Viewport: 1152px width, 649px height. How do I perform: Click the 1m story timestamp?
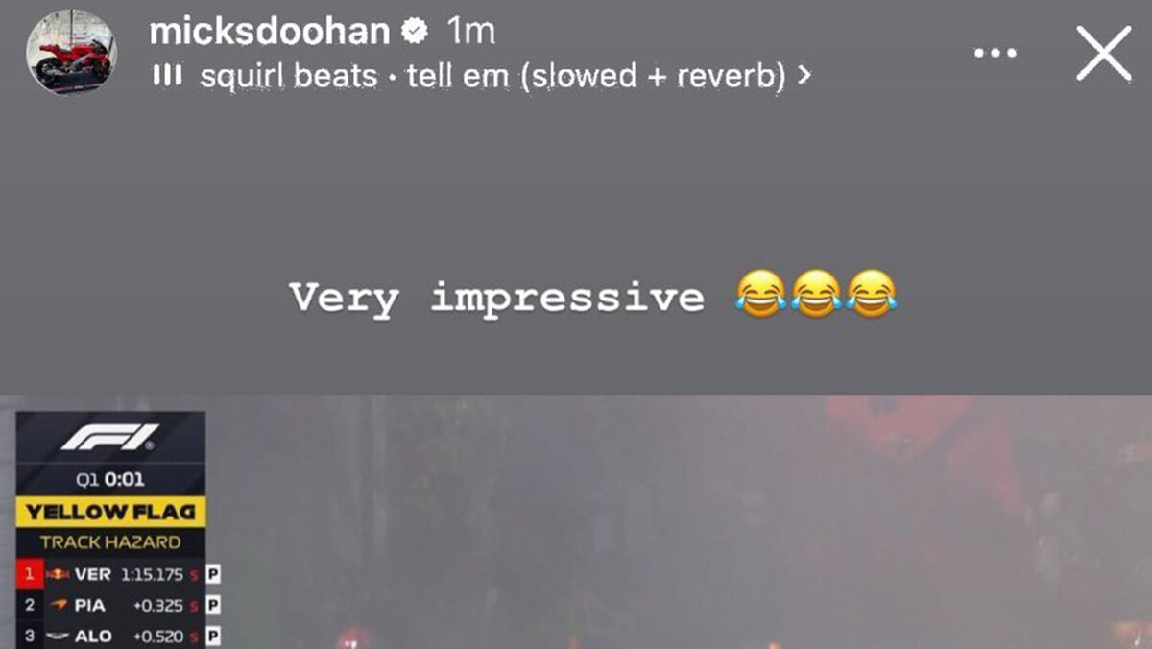pos(470,32)
